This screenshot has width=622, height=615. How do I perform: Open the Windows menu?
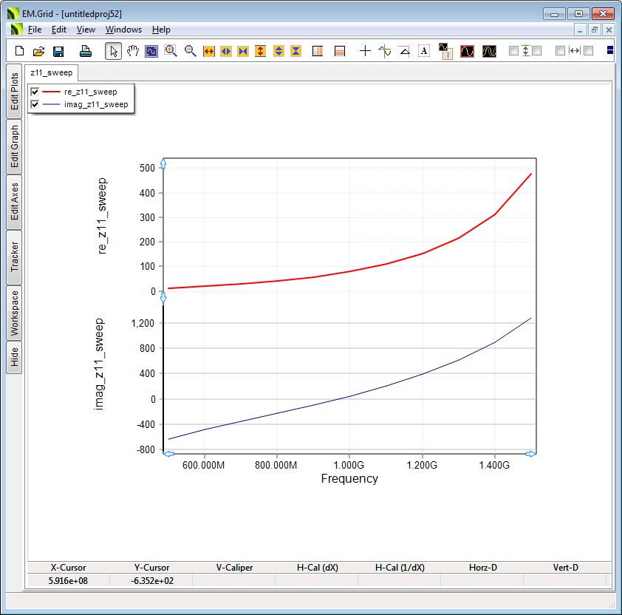123,30
